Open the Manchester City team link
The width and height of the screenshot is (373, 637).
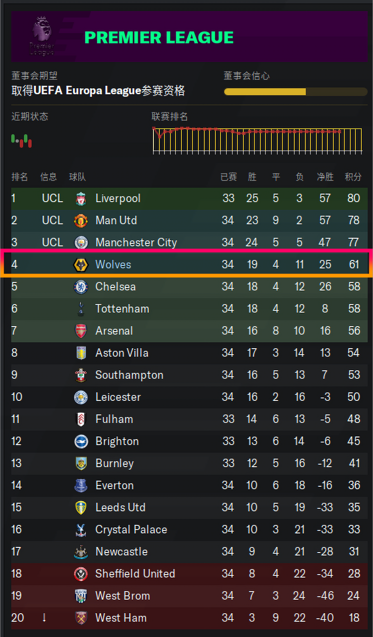coord(136,243)
